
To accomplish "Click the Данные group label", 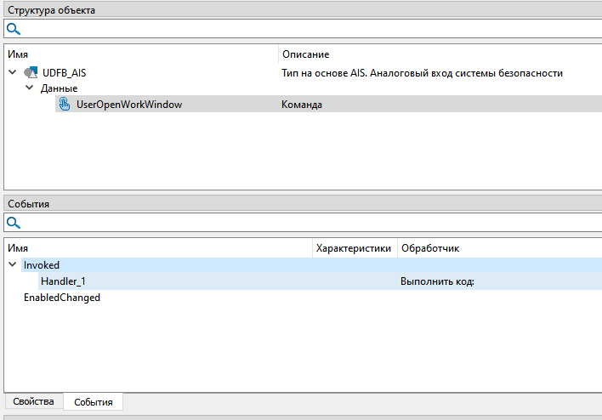I will tap(59, 88).
